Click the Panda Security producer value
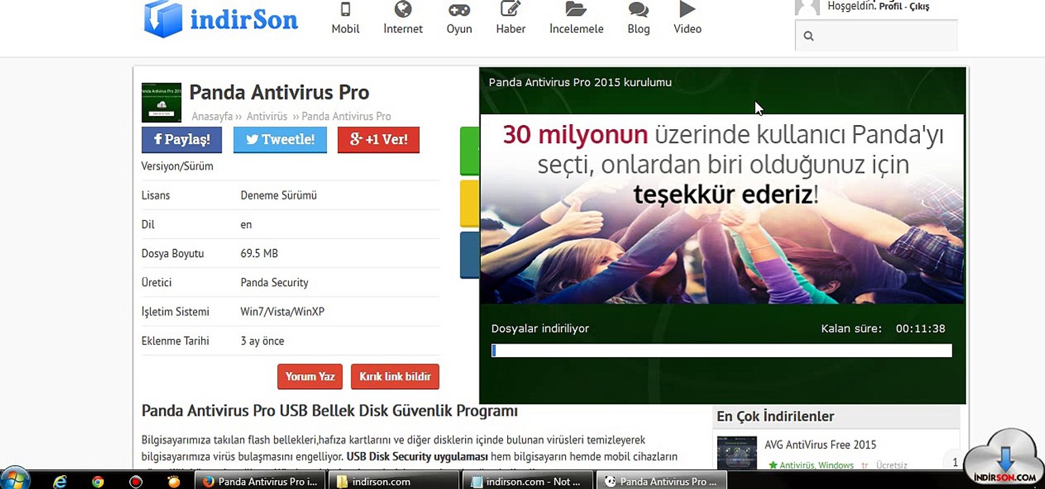Image resolution: width=1045 pixels, height=489 pixels. coord(274,283)
